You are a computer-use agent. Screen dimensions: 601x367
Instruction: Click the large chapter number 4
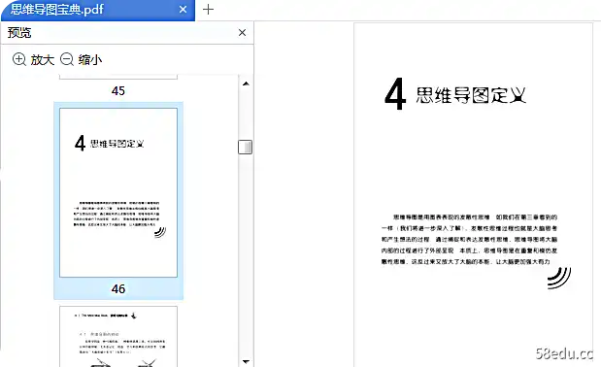point(395,94)
